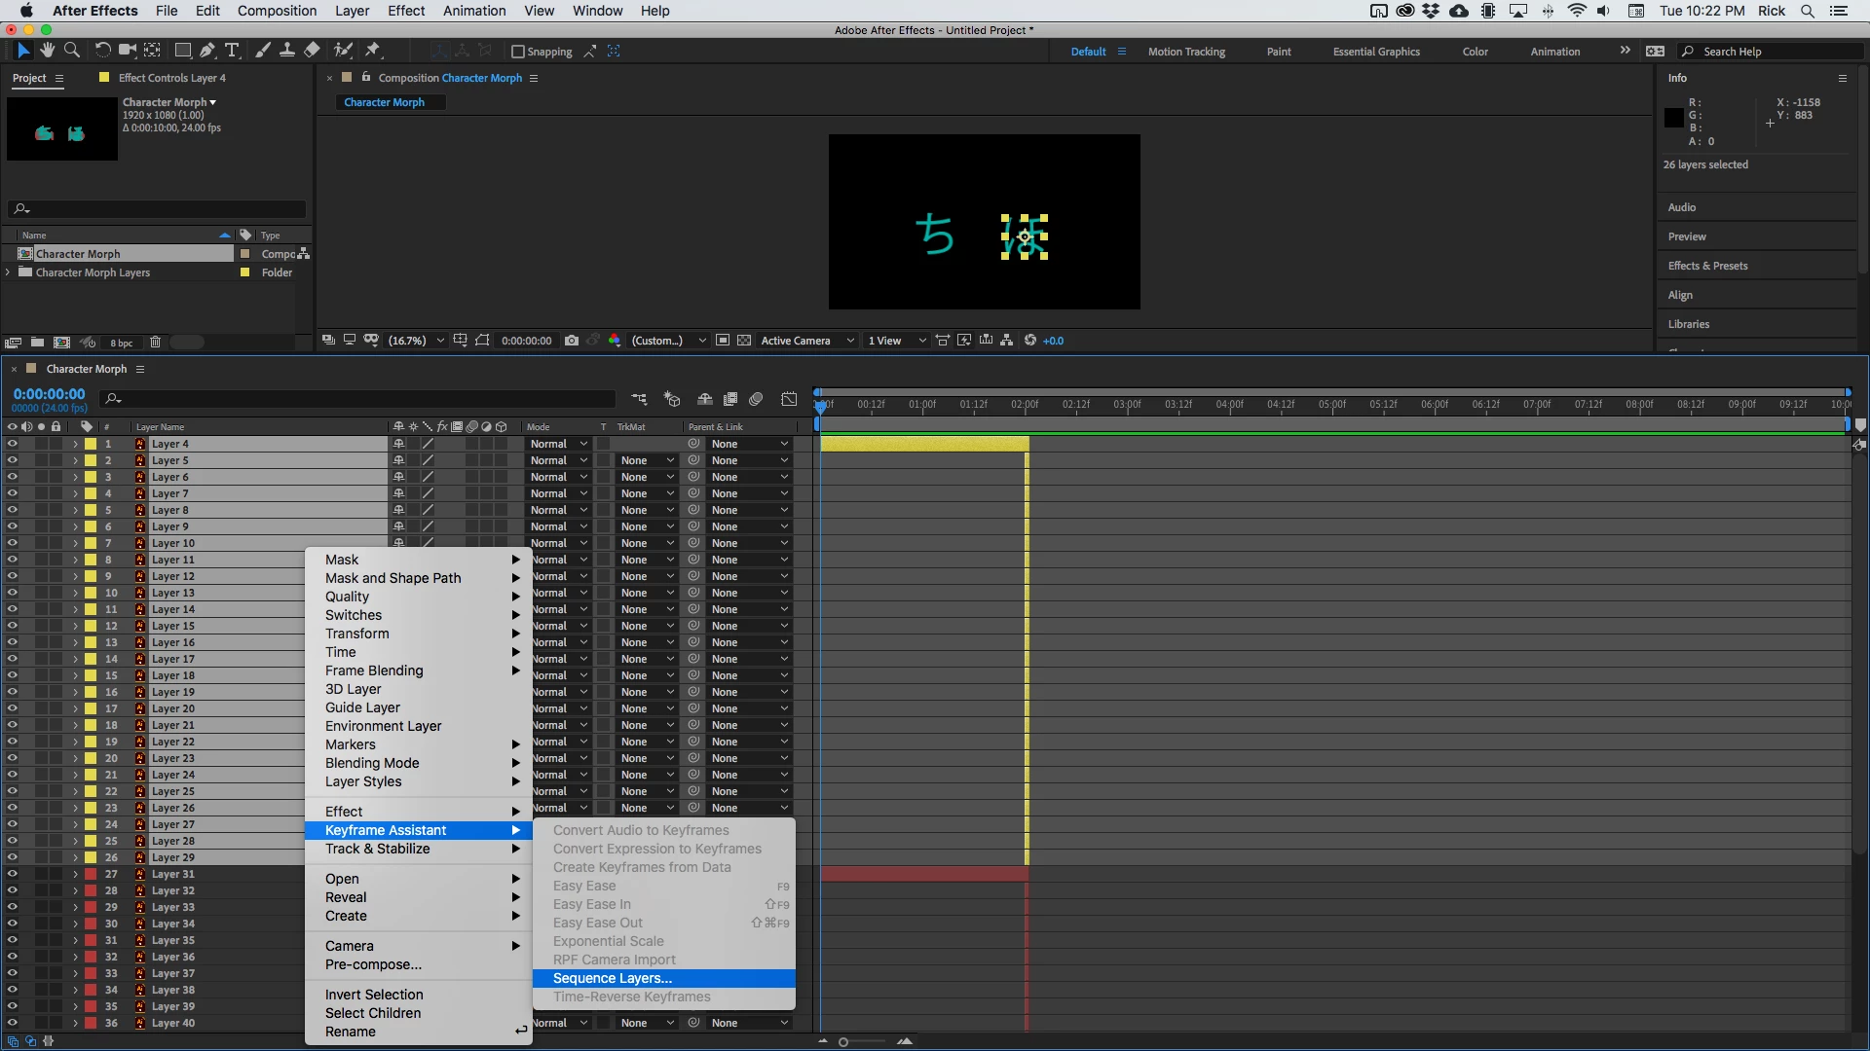The width and height of the screenshot is (1870, 1051).
Task: Hide Layer 4 using its eye toggle
Action: [x=12, y=444]
